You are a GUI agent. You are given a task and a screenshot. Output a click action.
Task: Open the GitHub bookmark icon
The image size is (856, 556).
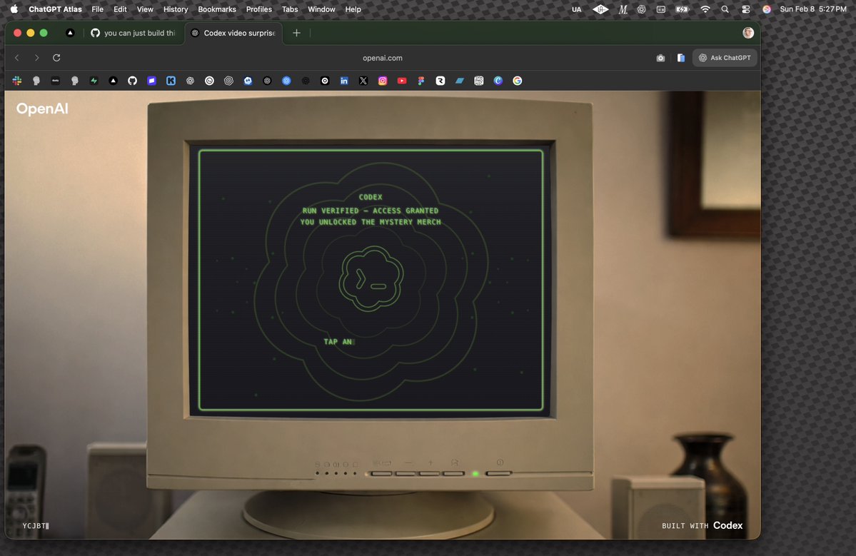pyautogui.click(x=132, y=81)
